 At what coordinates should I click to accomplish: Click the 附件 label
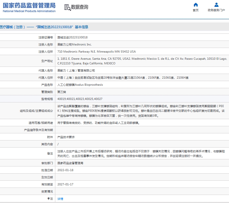coord(50,137)
